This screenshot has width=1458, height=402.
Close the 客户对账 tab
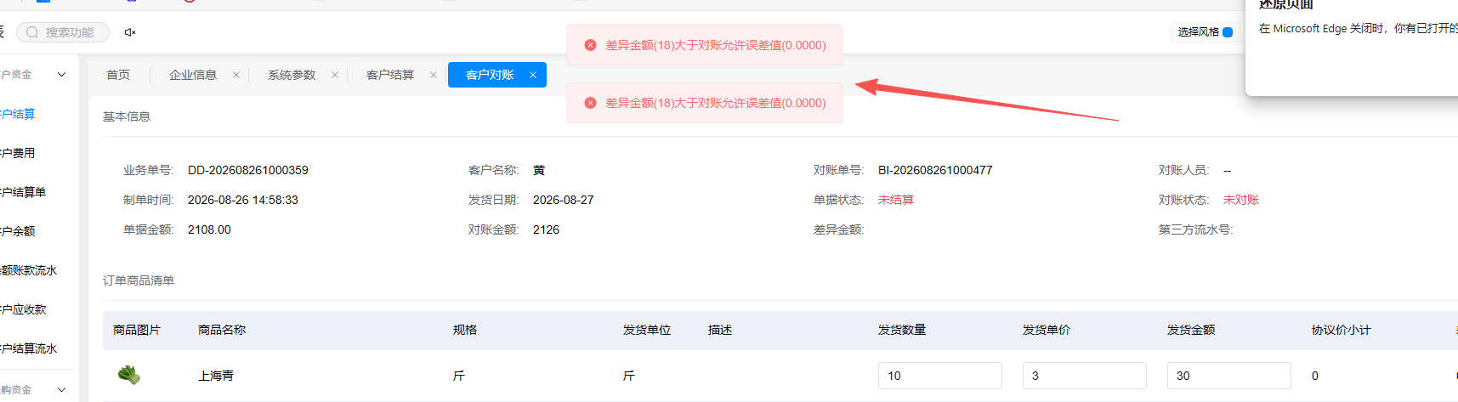click(x=533, y=75)
